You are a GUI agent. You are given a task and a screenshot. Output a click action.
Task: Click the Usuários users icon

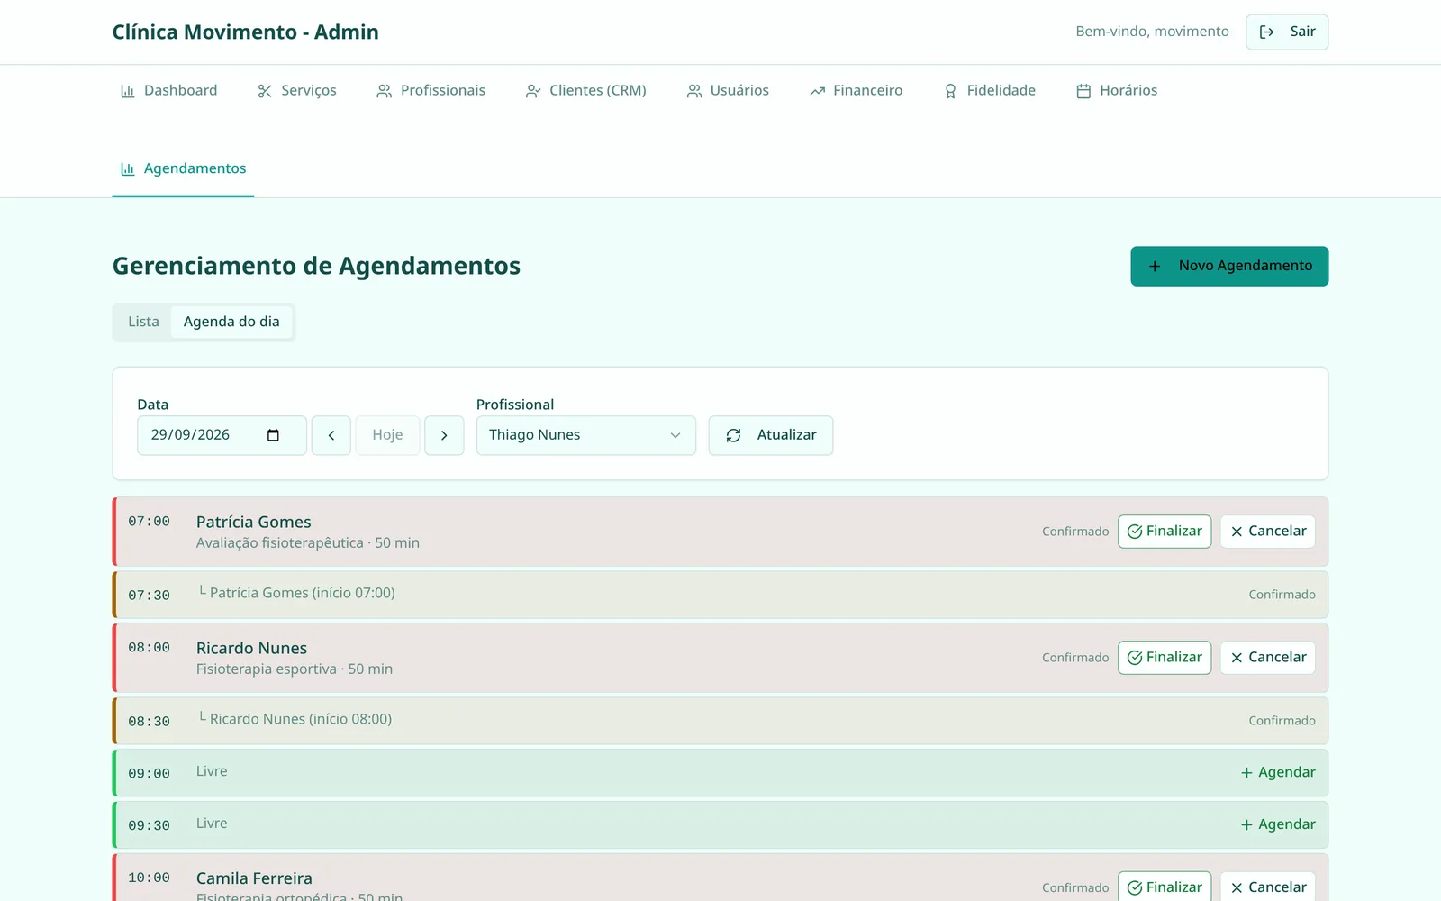(693, 91)
